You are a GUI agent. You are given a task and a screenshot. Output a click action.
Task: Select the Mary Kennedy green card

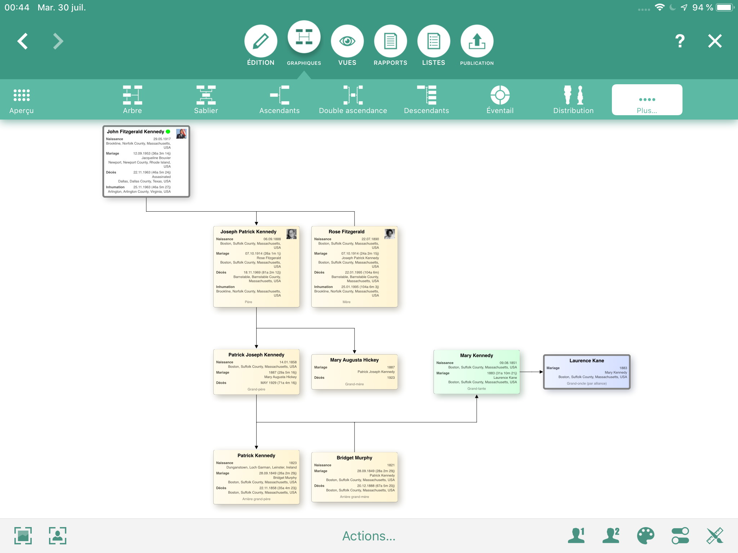tap(476, 372)
